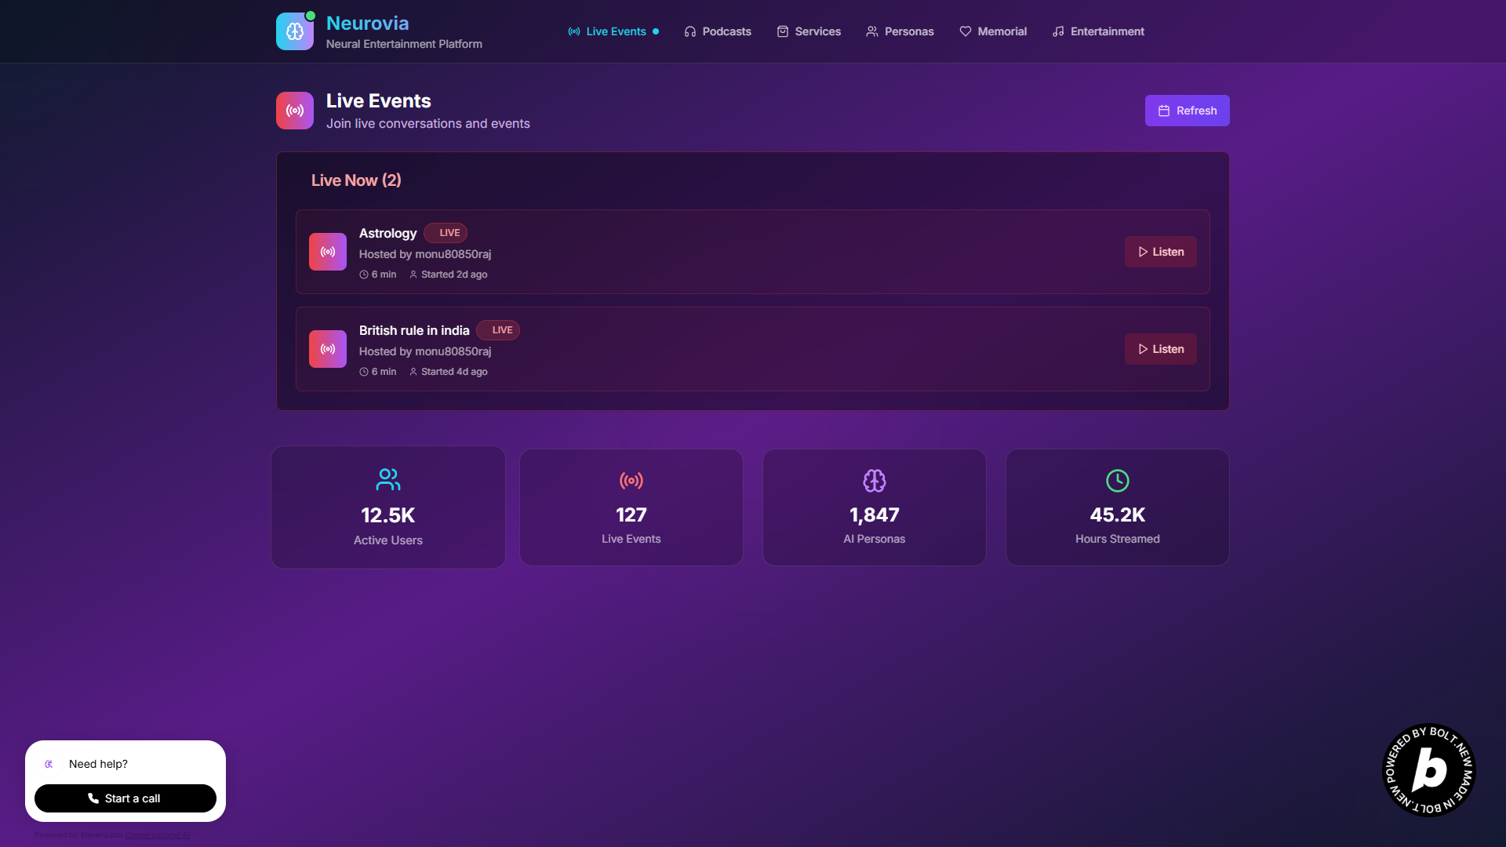The width and height of the screenshot is (1506, 847).
Task: Click the Neurovia brain logo icon
Action: (294, 31)
